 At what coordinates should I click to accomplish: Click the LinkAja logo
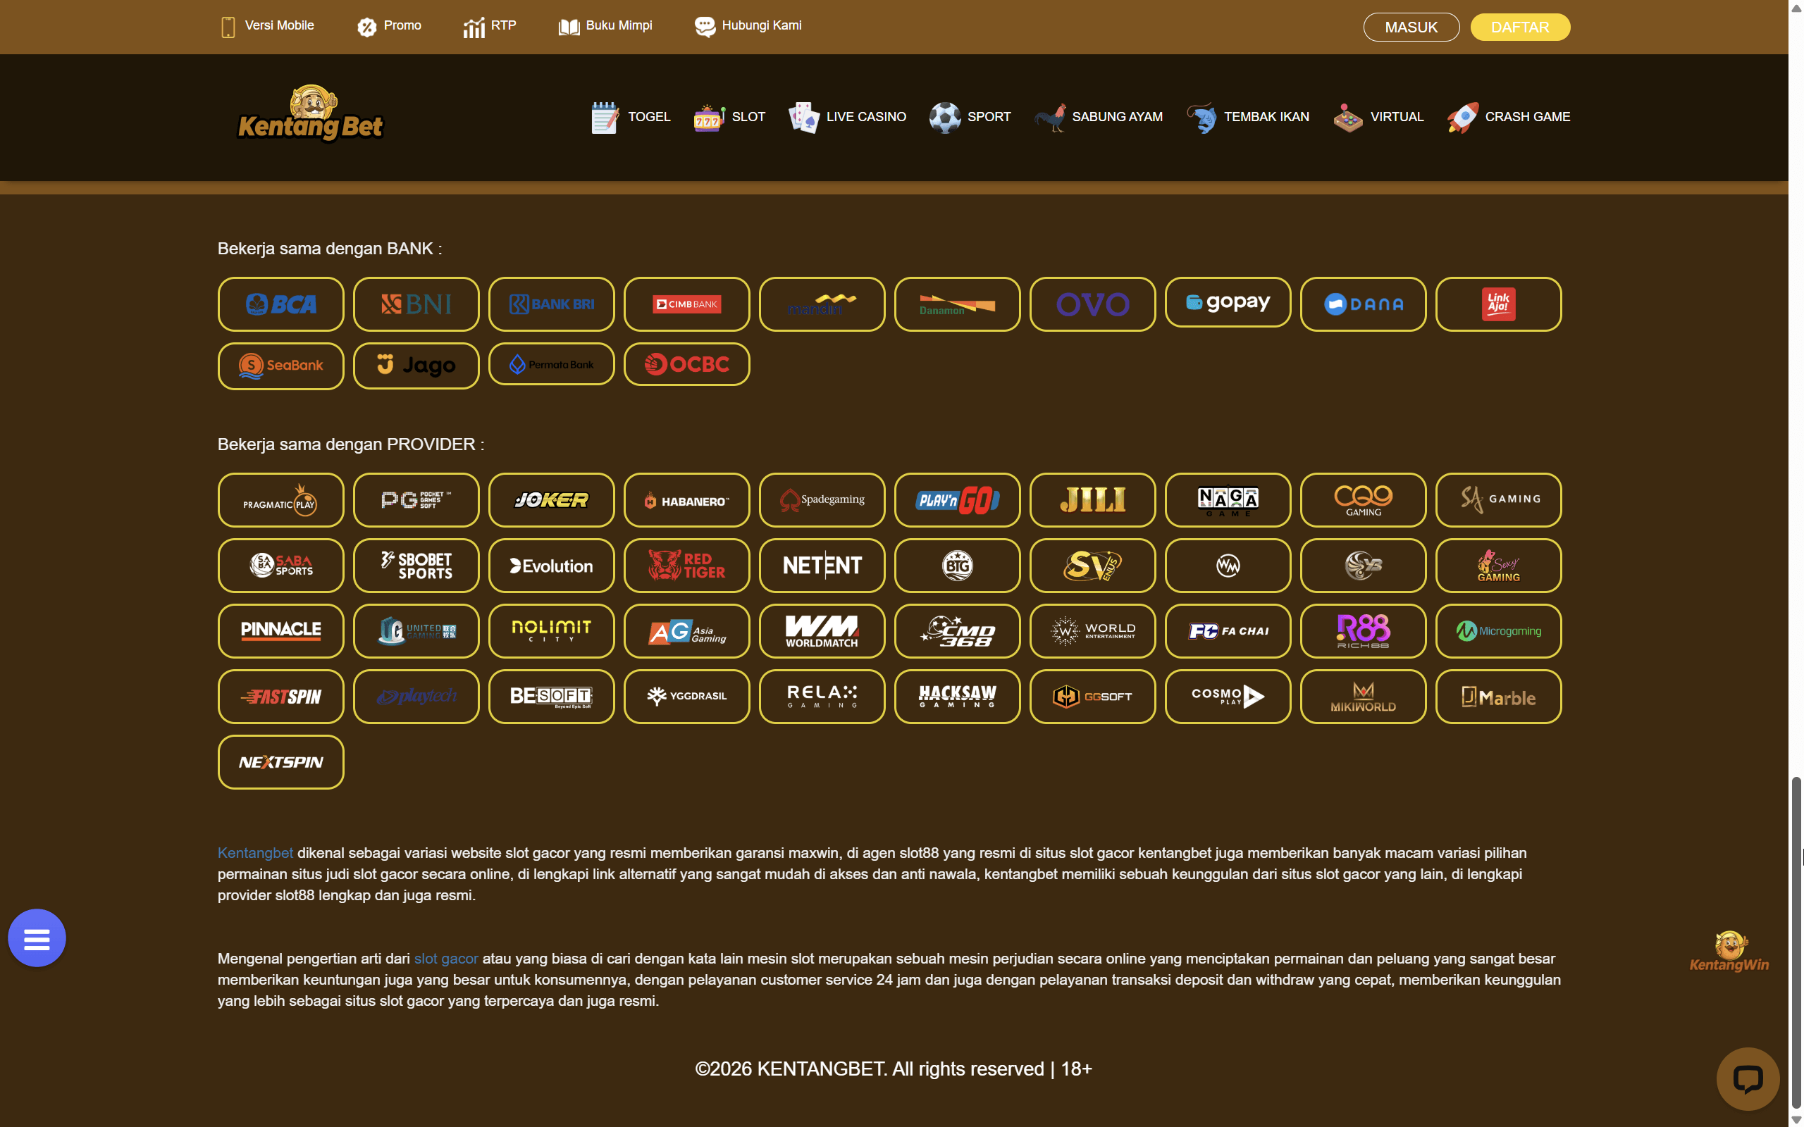point(1498,304)
